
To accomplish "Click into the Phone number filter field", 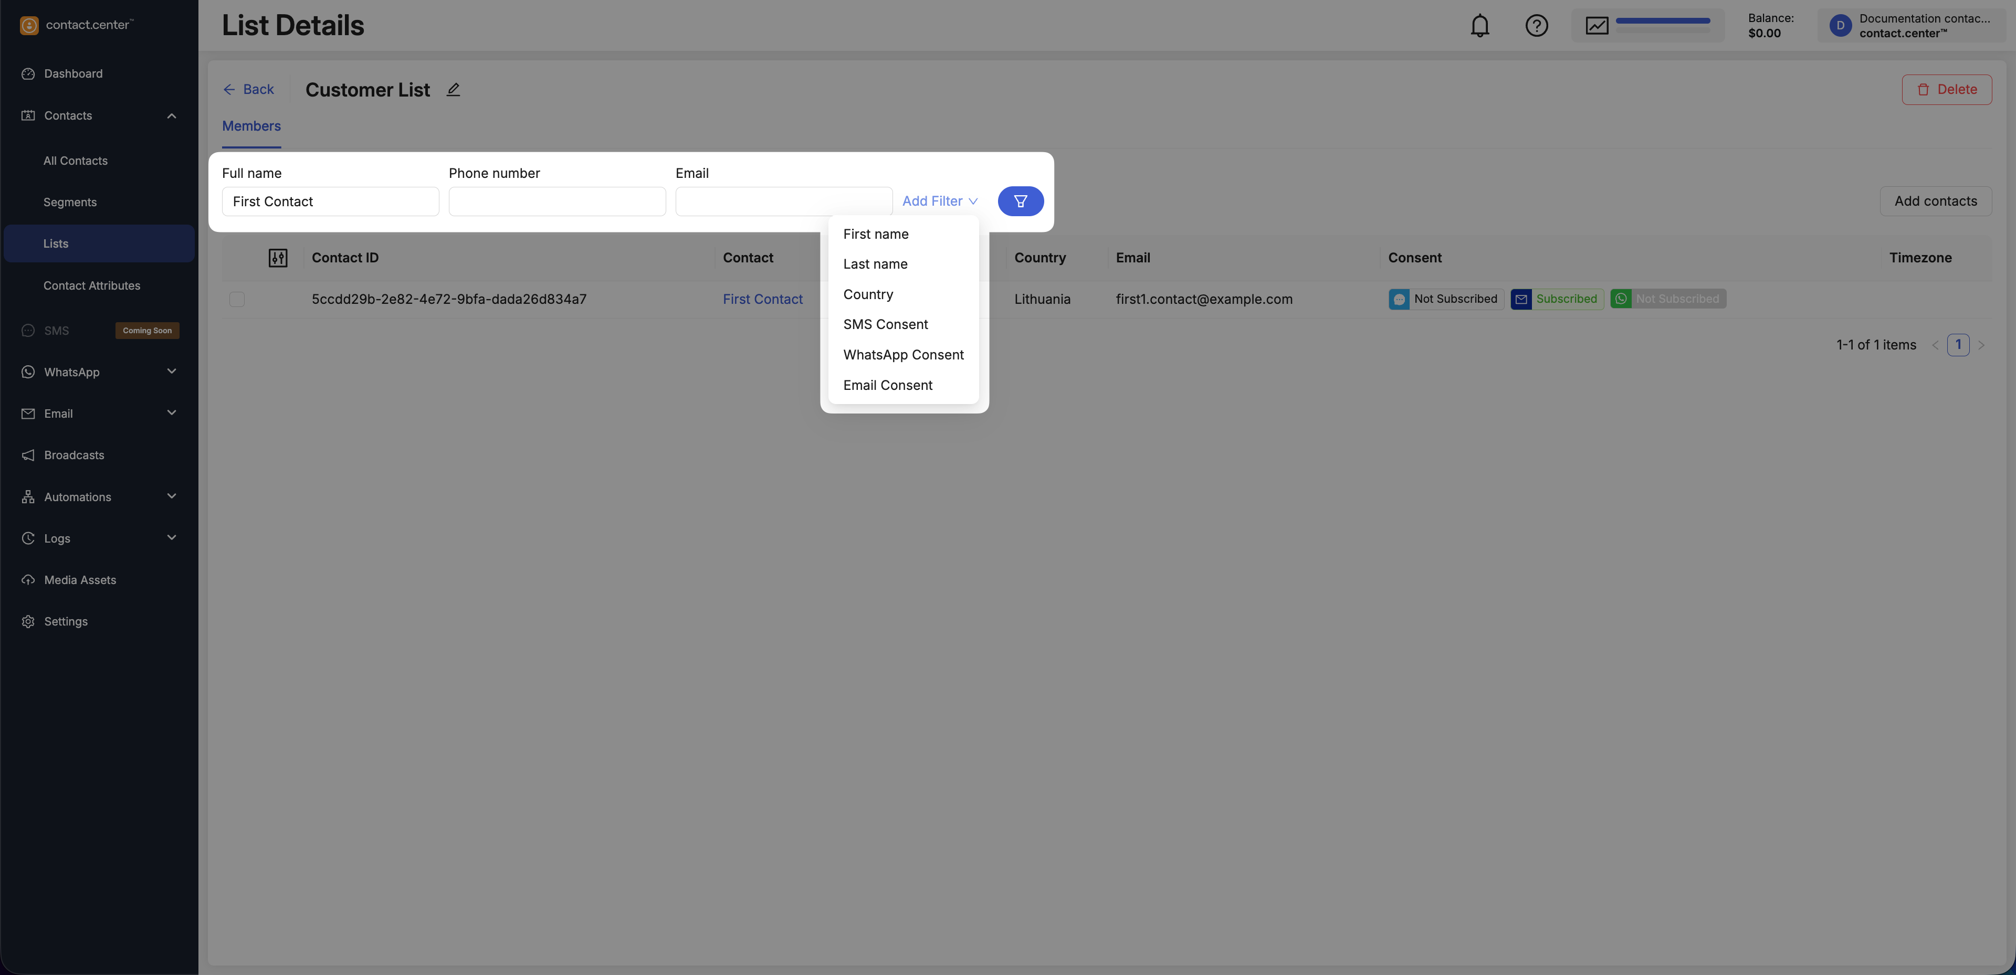I will (x=556, y=201).
